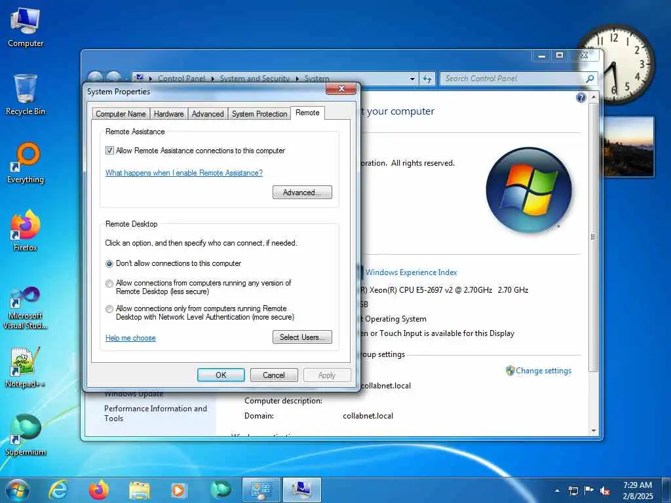Open Firefox from the taskbar

coord(99,490)
